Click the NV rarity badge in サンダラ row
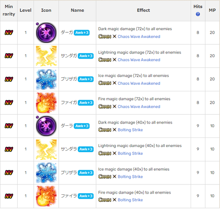Screen dimensions: 220x209 coord(9,149)
